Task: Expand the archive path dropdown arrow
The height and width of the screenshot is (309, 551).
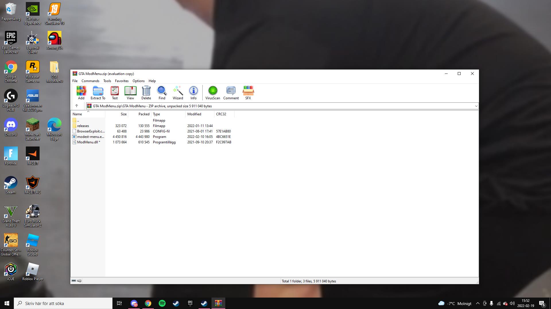Action: click(x=476, y=106)
